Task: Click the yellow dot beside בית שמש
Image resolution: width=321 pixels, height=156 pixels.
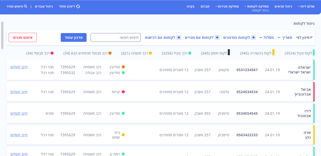Action: point(123,135)
